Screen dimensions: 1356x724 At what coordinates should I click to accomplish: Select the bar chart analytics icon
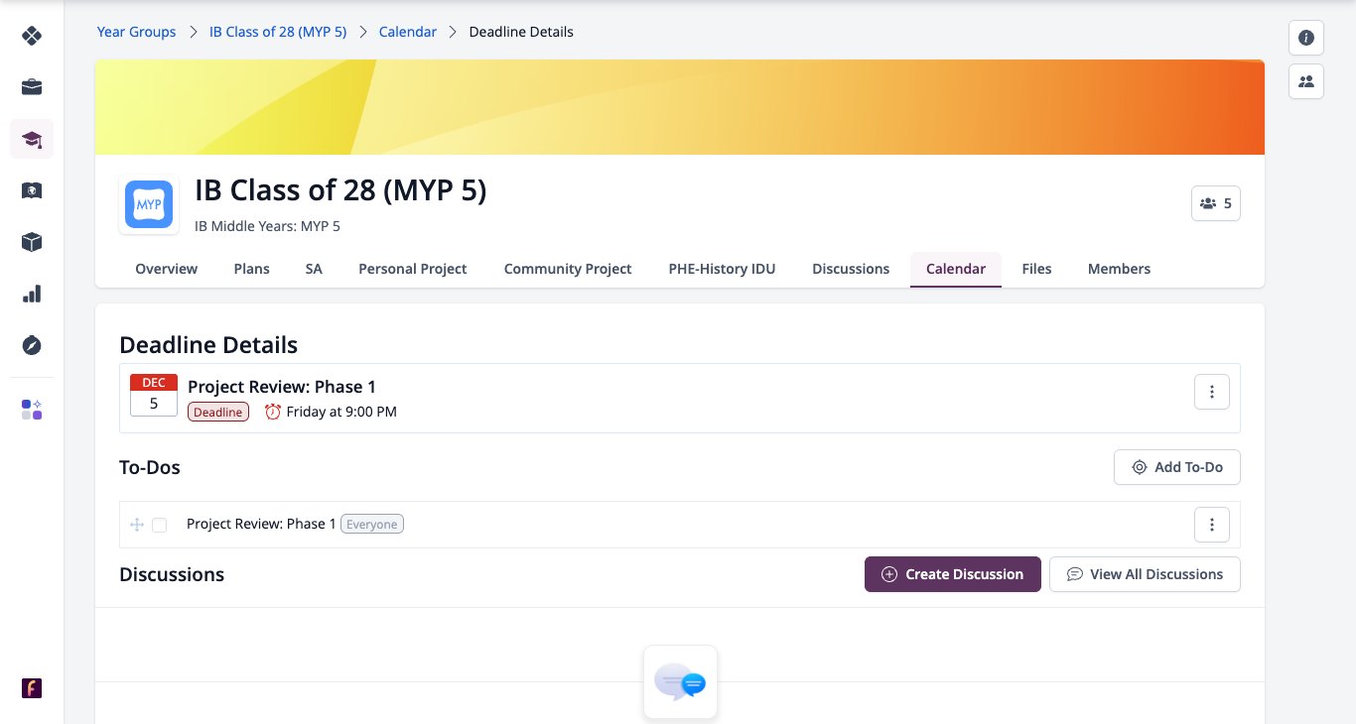tap(32, 294)
